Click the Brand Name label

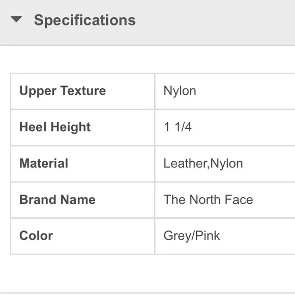point(57,199)
